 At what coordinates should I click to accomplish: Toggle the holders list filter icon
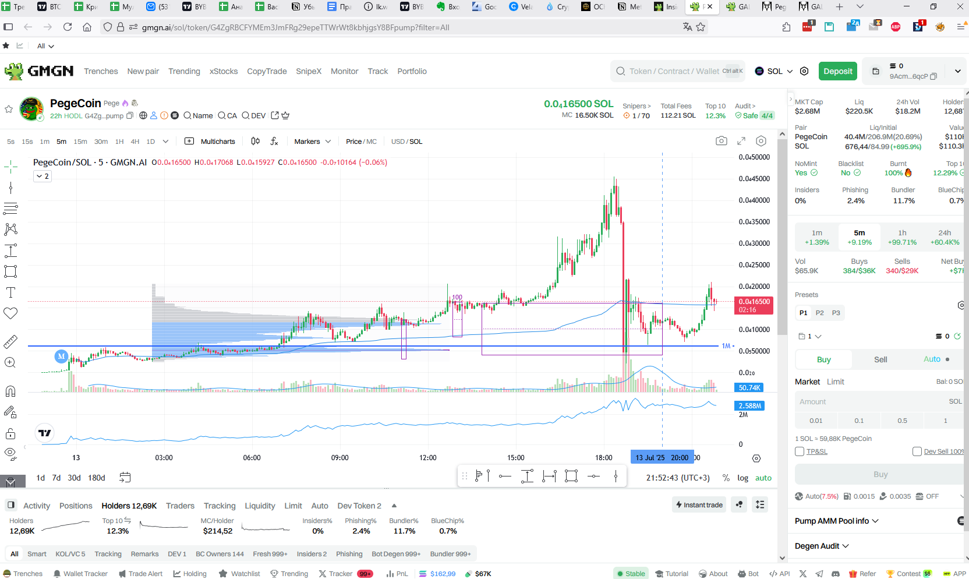760,504
